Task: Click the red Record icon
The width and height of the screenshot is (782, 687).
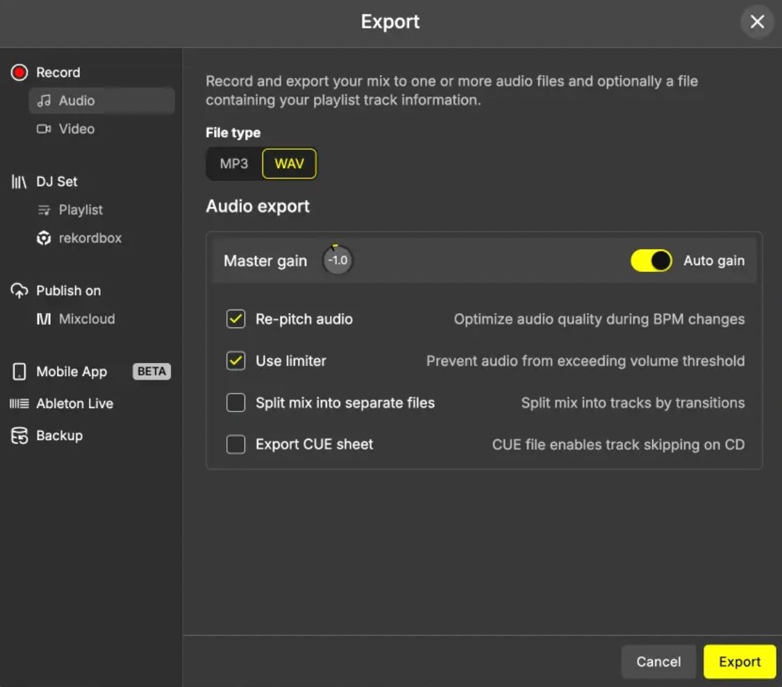Action: click(x=19, y=73)
